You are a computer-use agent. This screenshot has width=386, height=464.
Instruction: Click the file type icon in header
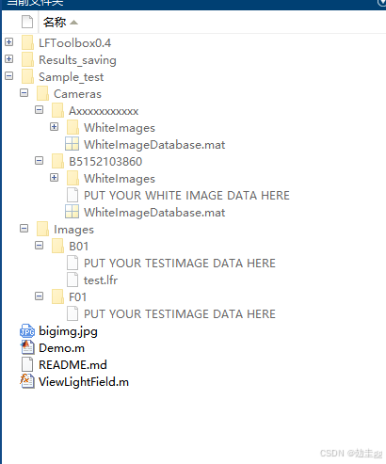(27, 22)
